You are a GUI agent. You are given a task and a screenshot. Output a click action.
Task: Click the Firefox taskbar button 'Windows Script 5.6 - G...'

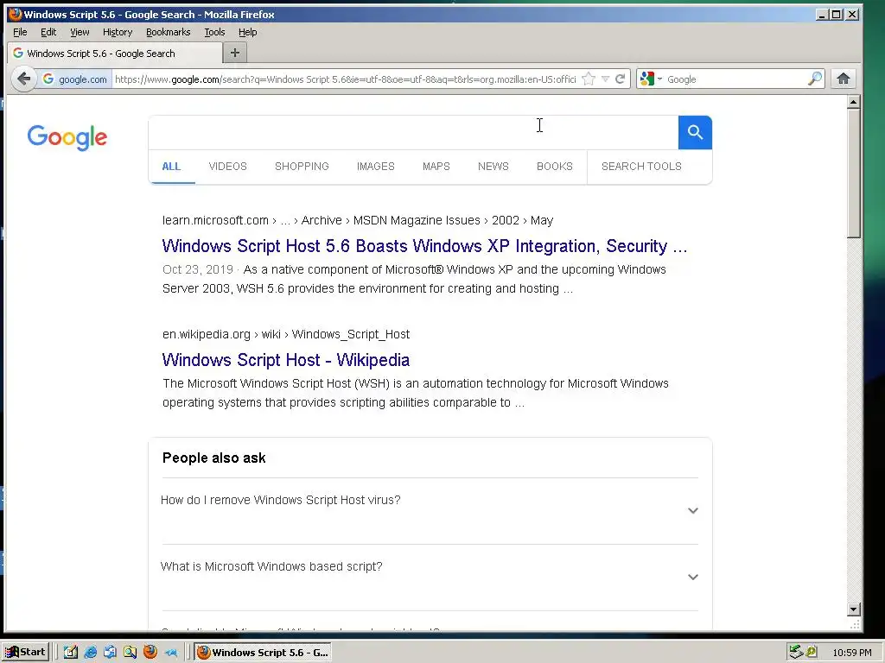pos(263,653)
